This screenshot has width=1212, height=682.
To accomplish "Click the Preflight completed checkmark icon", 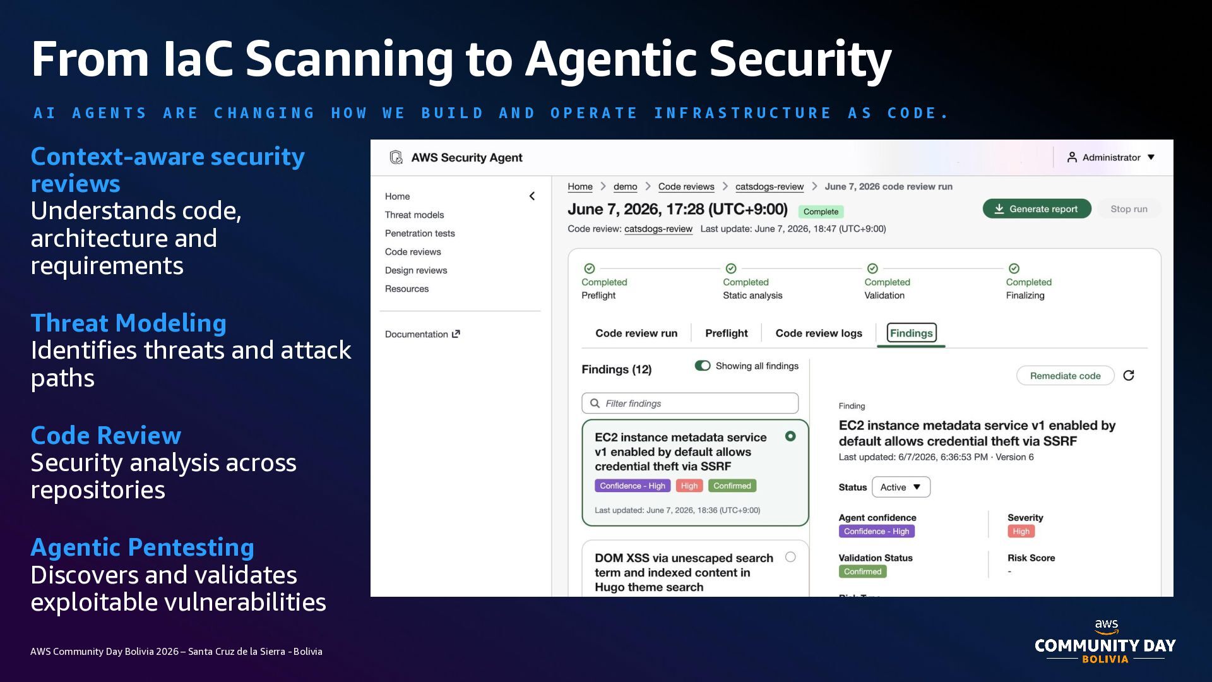I will [x=590, y=268].
